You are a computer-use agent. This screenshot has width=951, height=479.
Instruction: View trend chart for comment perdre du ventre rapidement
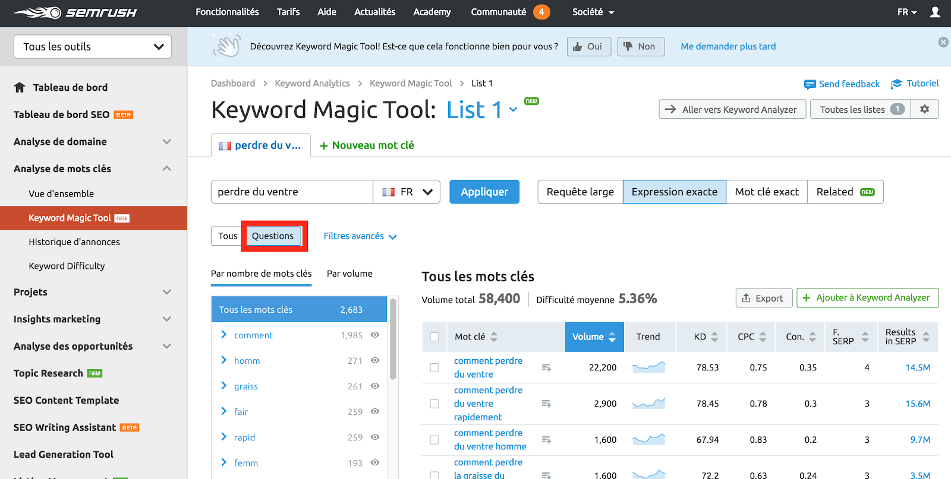point(648,404)
